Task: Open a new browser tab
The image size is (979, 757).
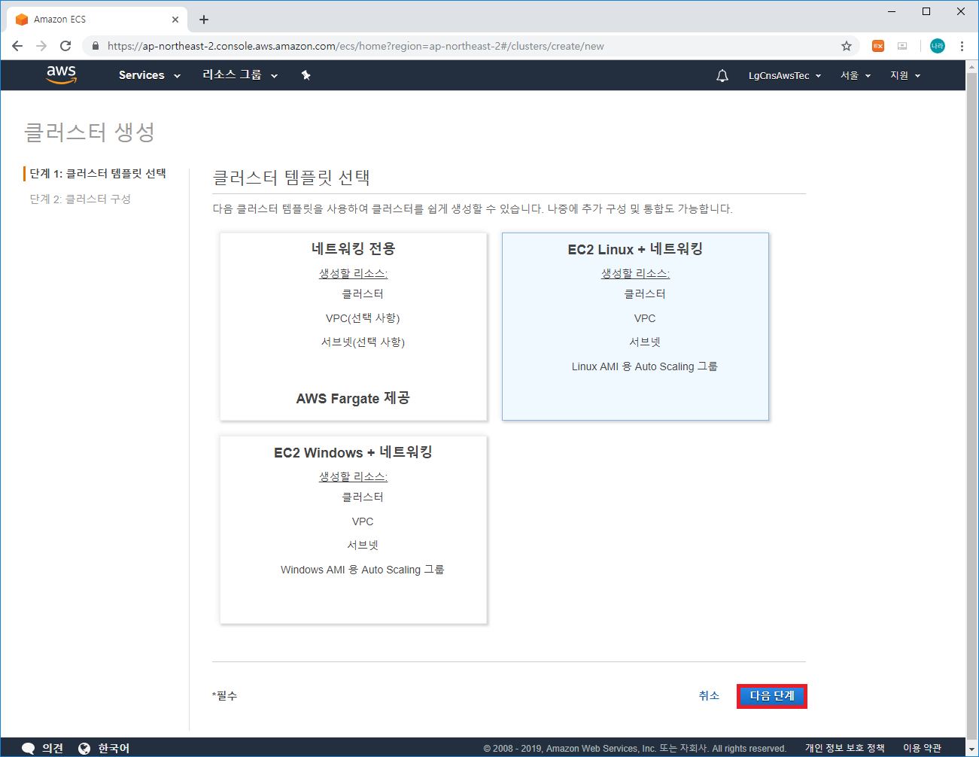Action: pyautogui.click(x=204, y=20)
